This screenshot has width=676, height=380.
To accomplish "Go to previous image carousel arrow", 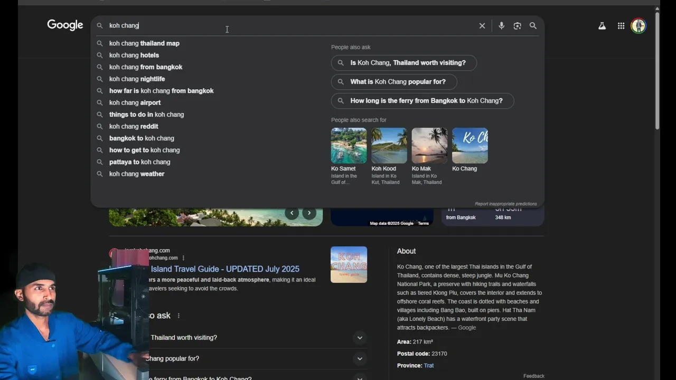I will (292, 213).
